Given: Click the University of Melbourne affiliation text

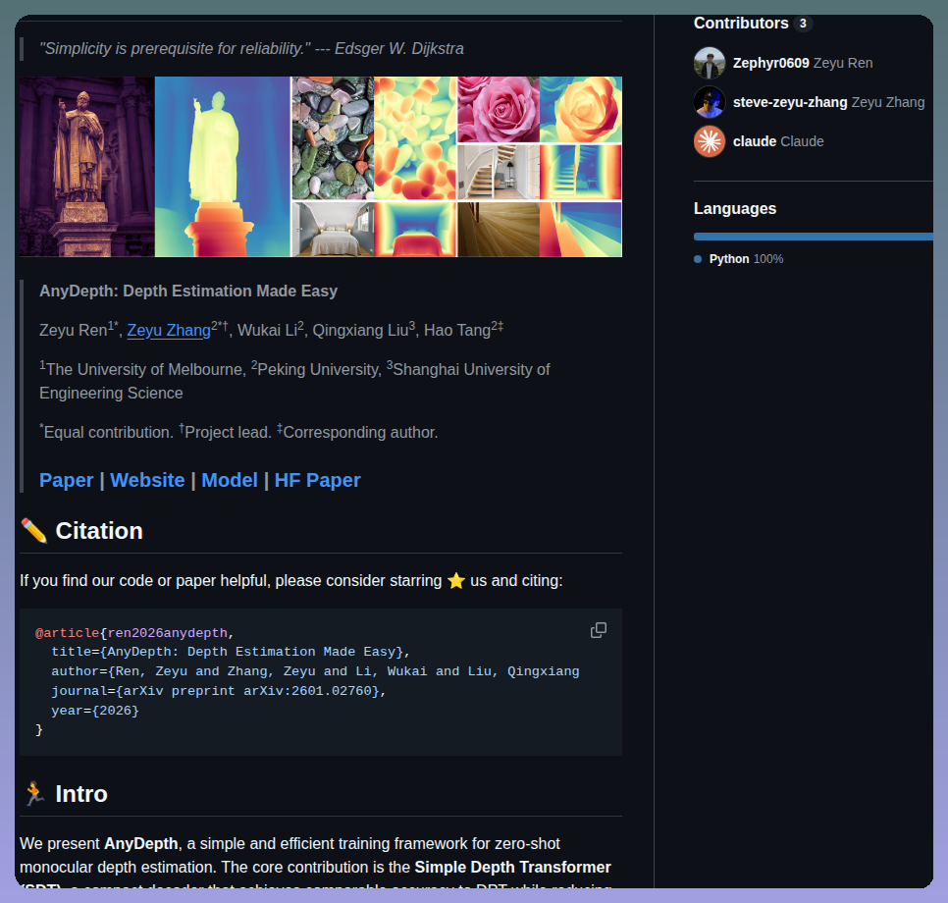Looking at the screenshot, I should click(x=142, y=369).
